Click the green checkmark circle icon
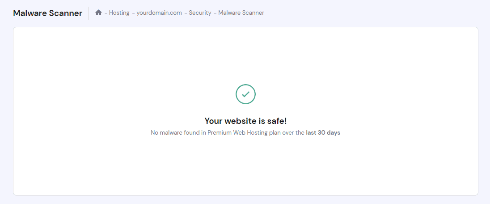 245,94
